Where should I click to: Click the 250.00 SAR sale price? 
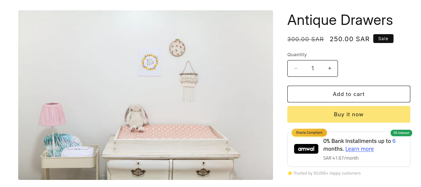tap(350, 39)
